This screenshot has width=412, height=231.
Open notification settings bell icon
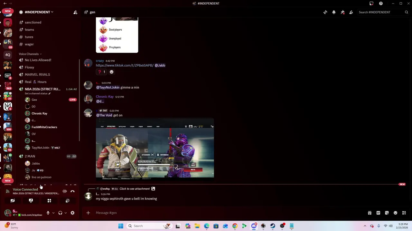click(x=334, y=12)
